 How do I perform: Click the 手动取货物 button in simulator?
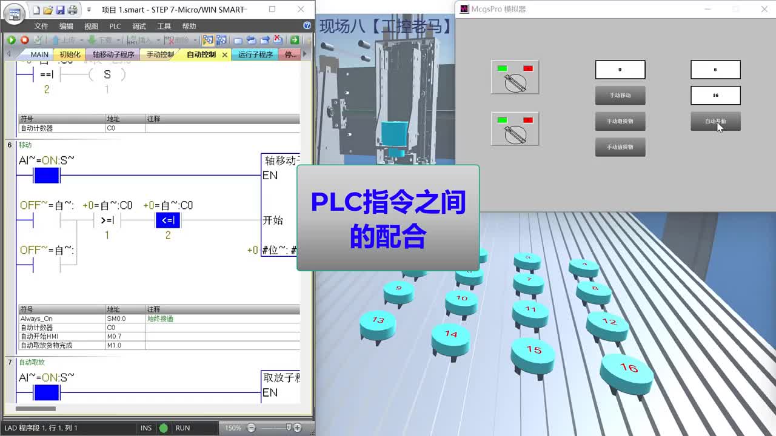620,121
